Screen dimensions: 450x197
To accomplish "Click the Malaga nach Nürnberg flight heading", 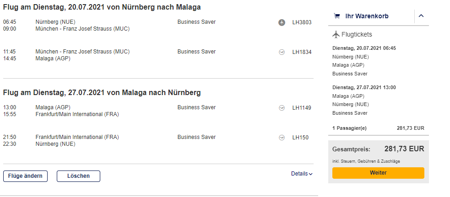I will pyautogui.click(x=102, y=93).
